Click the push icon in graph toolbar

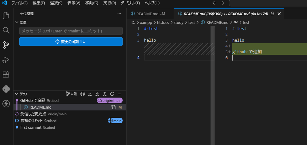pos(104,94)
